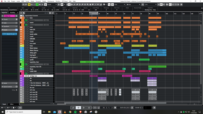Open the File menu
Screen dimensions: 203x114
5,1
